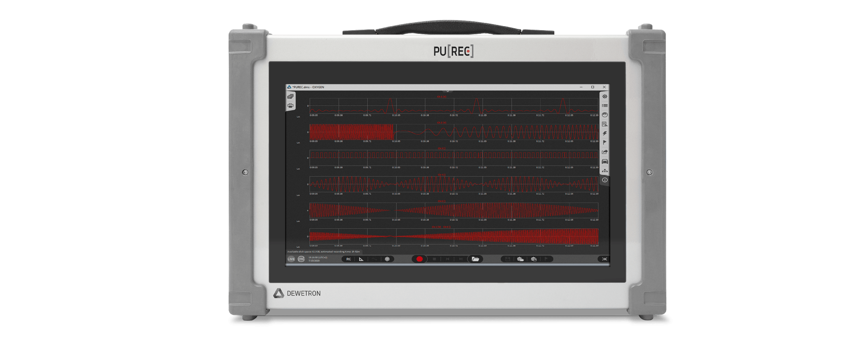Open the trigger events lightning icon
This screenshot has width=864, height=343.
pos(605,134)
